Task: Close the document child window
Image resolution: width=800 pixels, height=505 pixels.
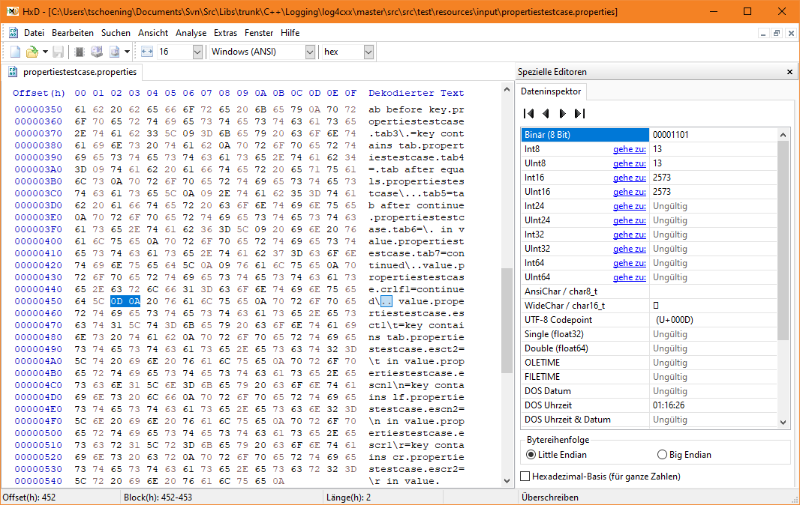Action: [791, 33]
